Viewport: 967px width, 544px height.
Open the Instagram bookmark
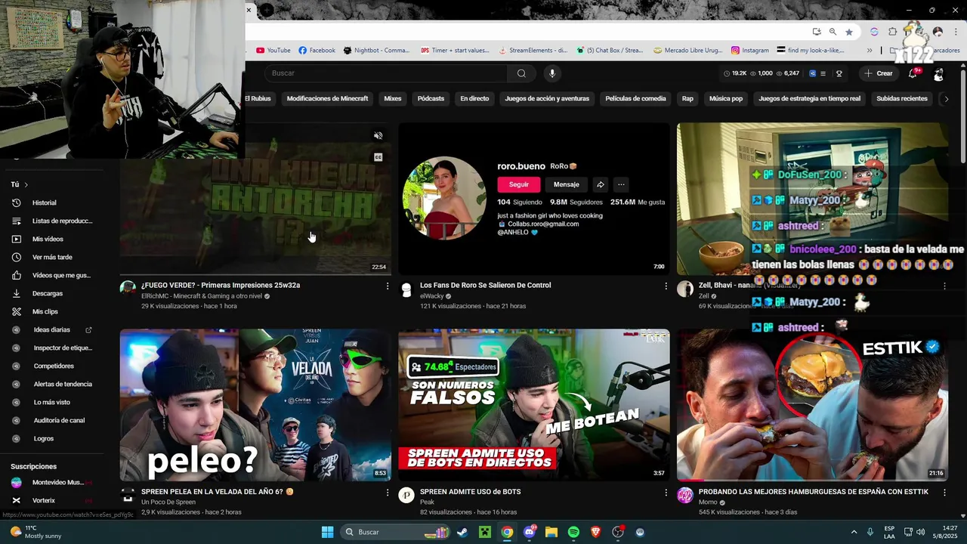(x=749, y=51)
